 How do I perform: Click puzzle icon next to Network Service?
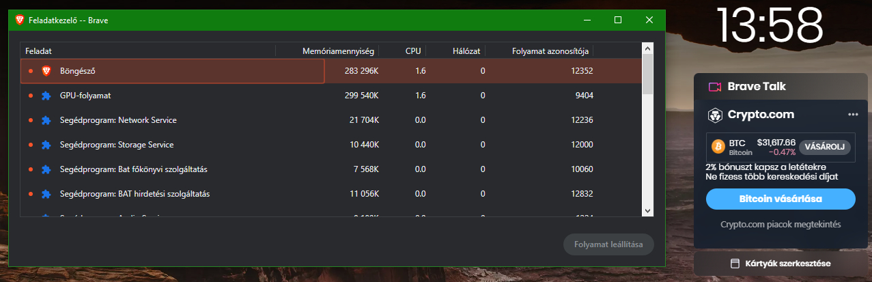46,120
